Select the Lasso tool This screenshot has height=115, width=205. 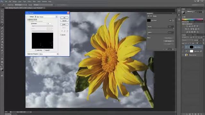pyautogui.click(x=2, y=17)
